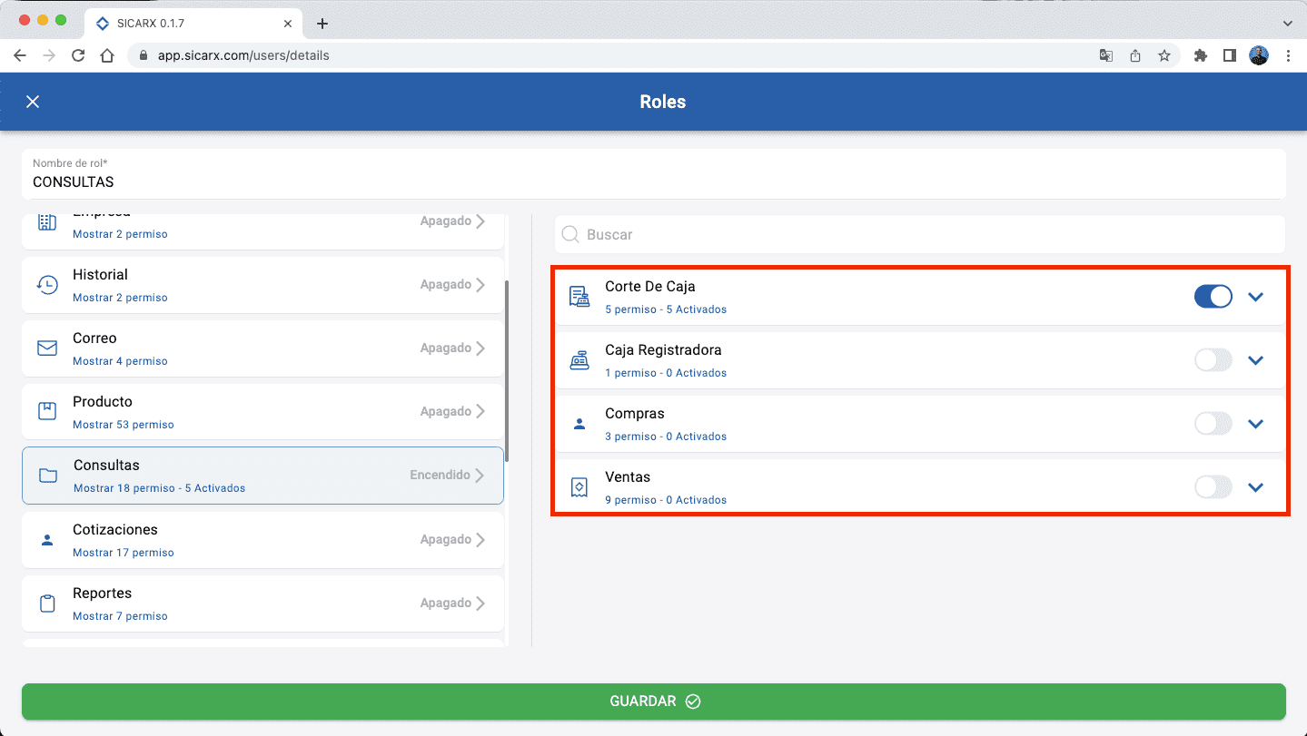Open the Consultas permission category

coord(262,476)
